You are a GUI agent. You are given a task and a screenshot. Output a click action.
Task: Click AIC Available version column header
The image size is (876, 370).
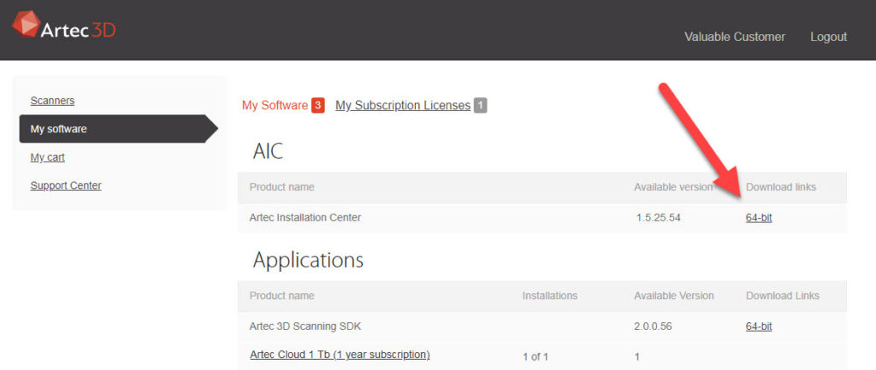673,187
